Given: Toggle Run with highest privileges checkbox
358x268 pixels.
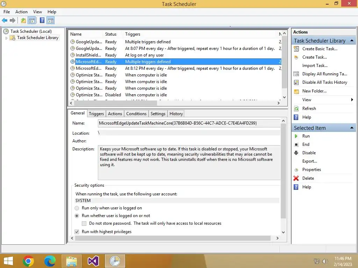Looking at the screenshot, I should click(77, 232).
